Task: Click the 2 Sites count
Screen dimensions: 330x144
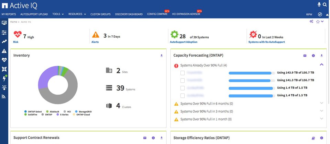Action: (x=118, y=71)
